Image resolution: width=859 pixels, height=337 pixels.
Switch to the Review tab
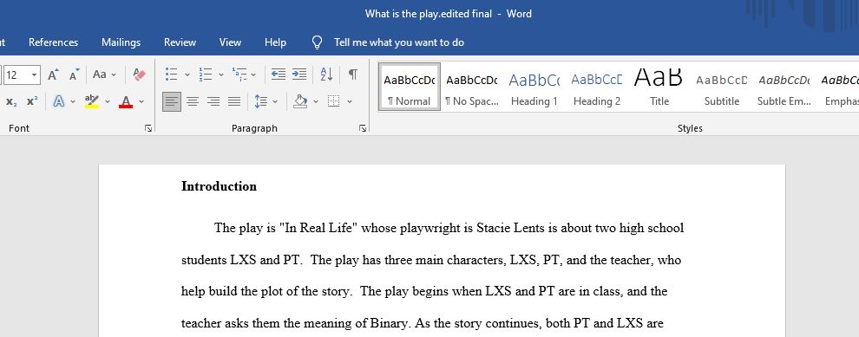click(x=180, y=42)
